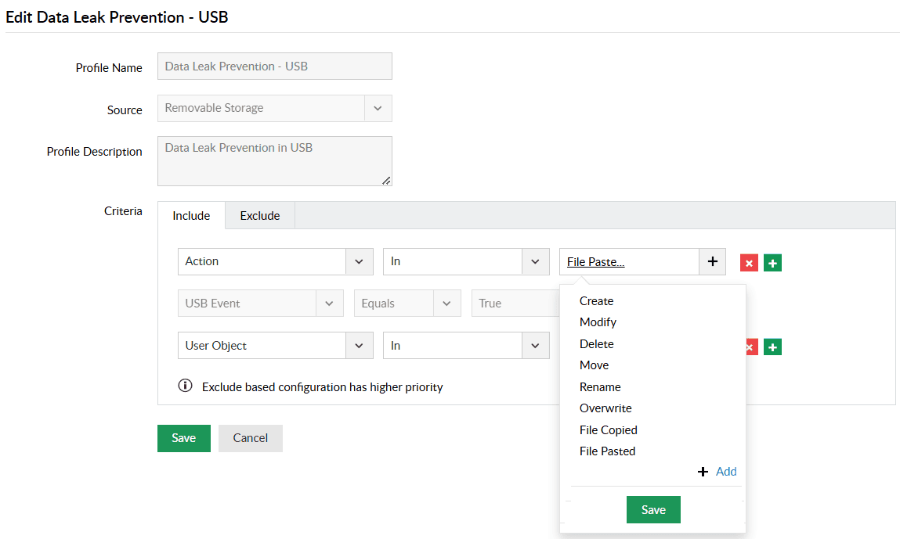Screen dimensions: 900x539
Task: Delete the User Object criteria row
Action: tap(749, 347)
